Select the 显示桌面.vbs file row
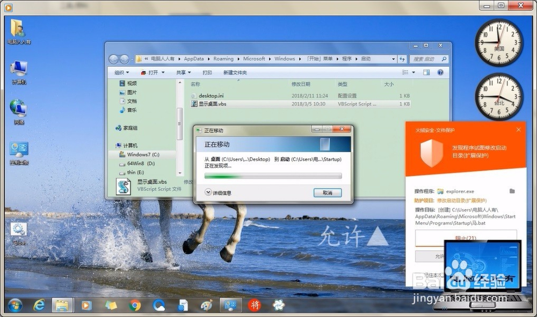Screen dimensions: 537x317 [x=300, y=104]
